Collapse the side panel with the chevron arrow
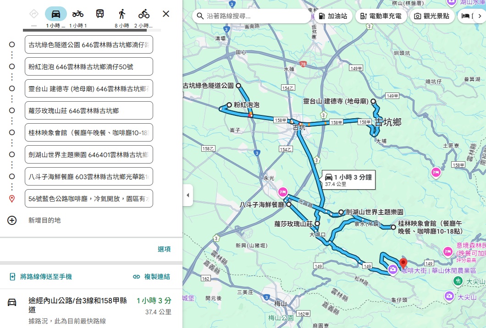486x328 pixels. 188,194
